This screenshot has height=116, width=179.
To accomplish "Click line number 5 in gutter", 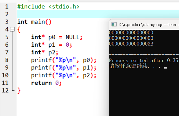I will (7, 37).
